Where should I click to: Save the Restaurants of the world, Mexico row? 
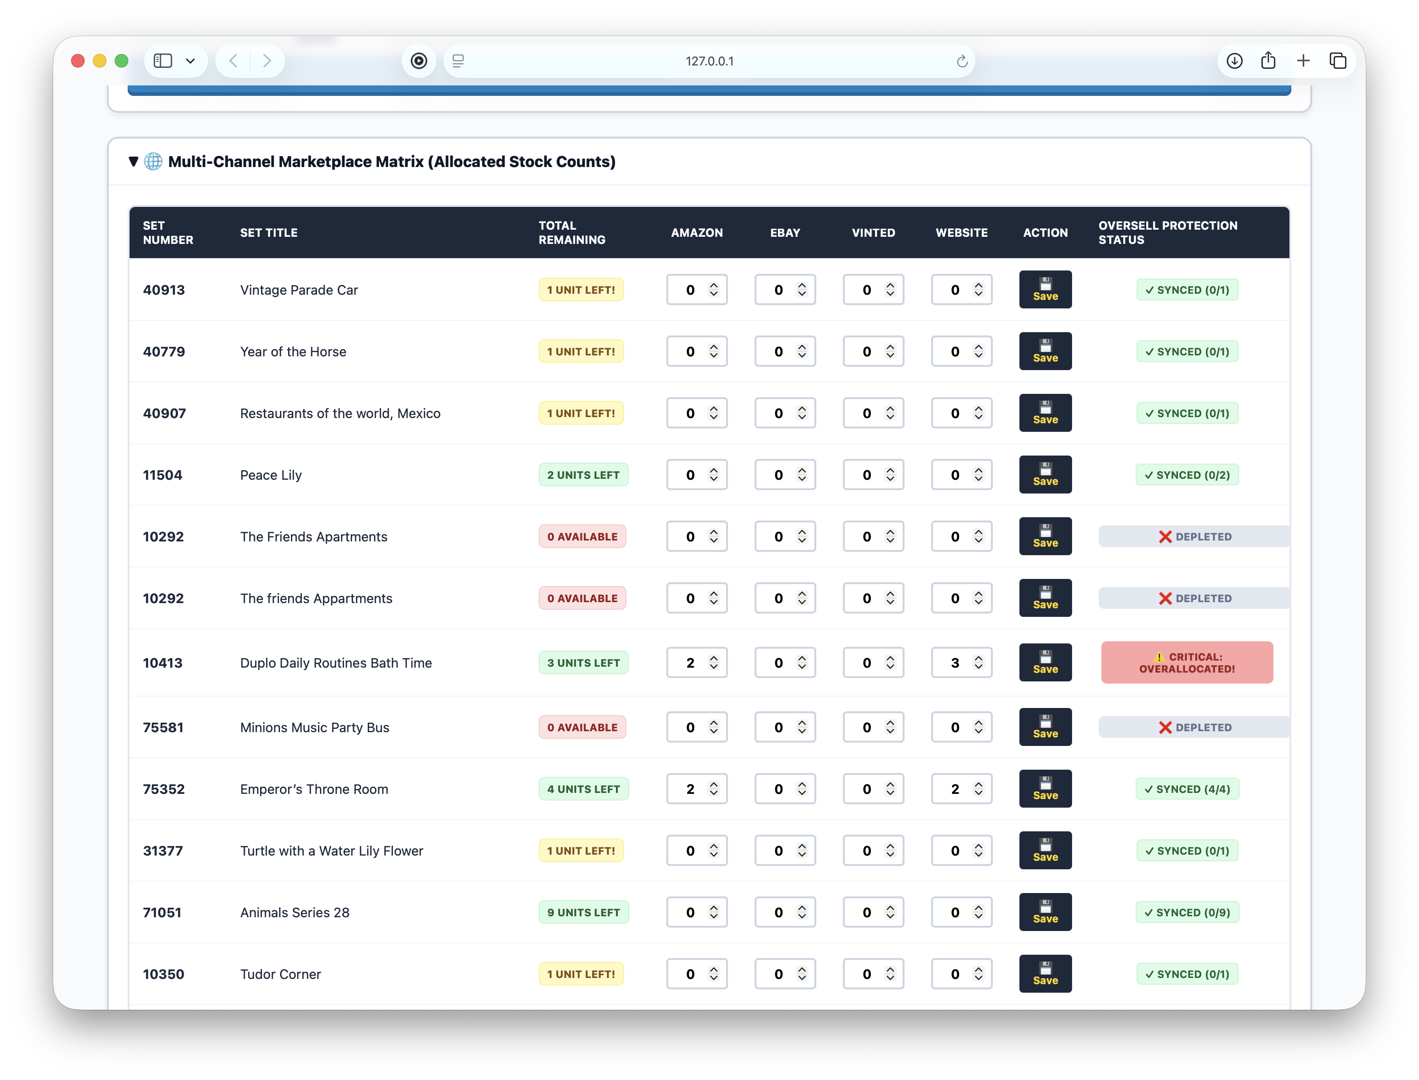1045,413
